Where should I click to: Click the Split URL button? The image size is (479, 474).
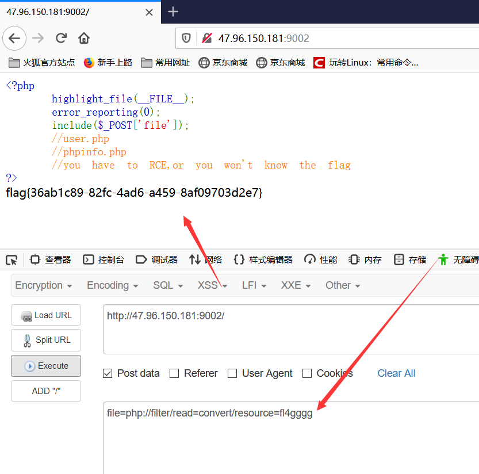tap(46, 340)
